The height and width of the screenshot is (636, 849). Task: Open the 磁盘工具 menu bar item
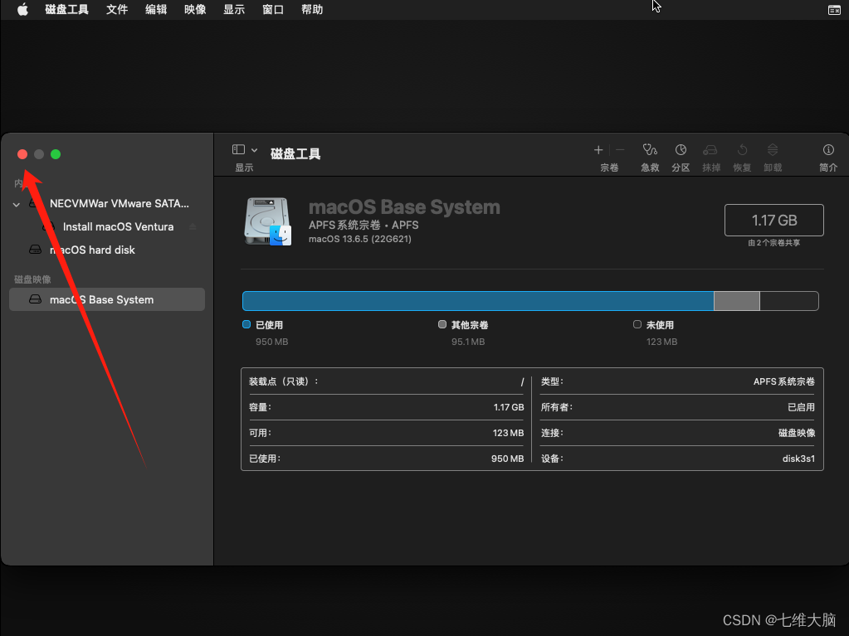(x=66, y=9)
